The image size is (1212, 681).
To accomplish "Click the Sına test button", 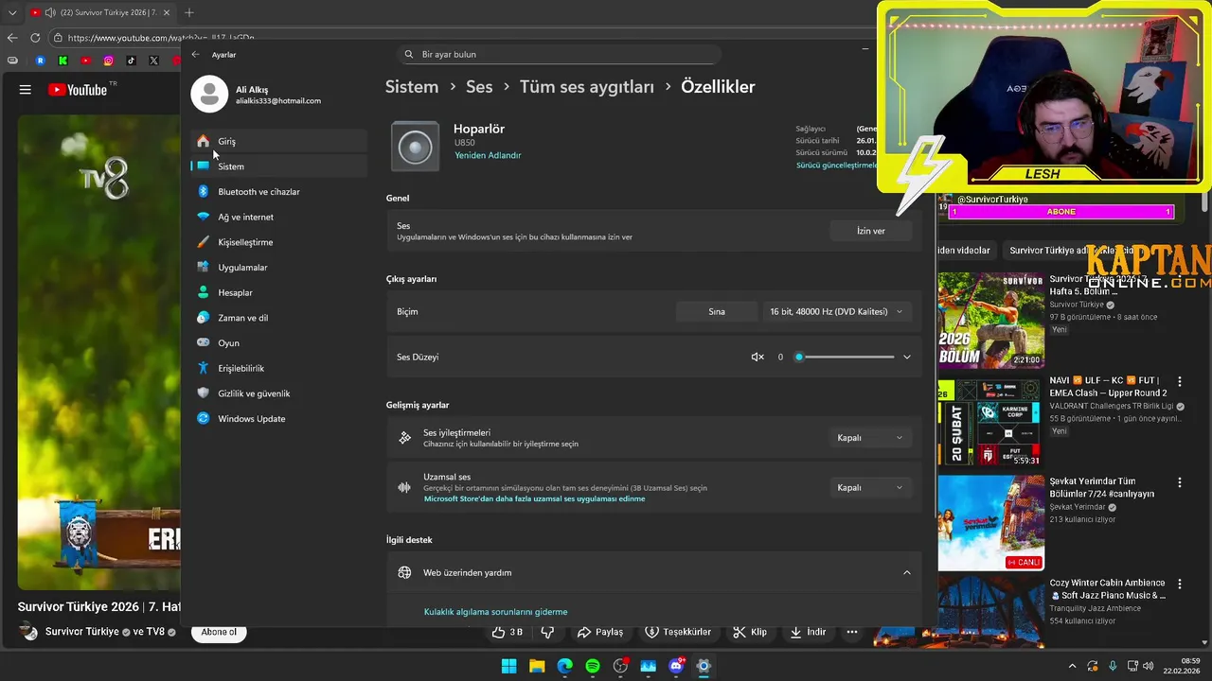I will pyautogui.click(x=717, y=311).
